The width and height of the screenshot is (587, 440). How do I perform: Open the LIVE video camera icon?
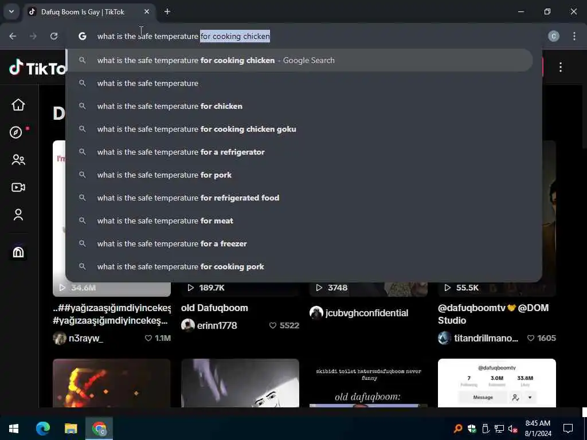(18, 187)
